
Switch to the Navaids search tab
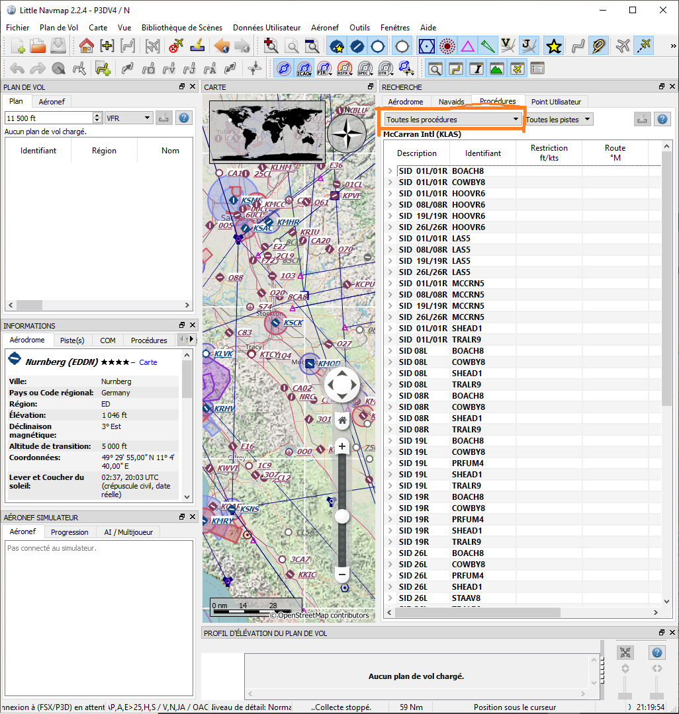(x=451, y=102)
